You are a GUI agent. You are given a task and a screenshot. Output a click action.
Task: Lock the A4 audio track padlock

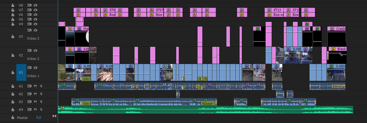coord(13,110)
